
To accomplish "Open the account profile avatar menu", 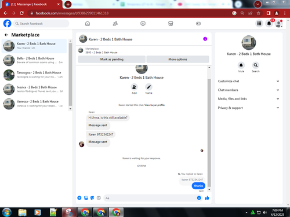I will pos(279,24).
